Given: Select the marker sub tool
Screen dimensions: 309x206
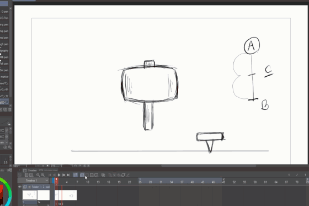Looking at the screenshot, I should [4, 77].
